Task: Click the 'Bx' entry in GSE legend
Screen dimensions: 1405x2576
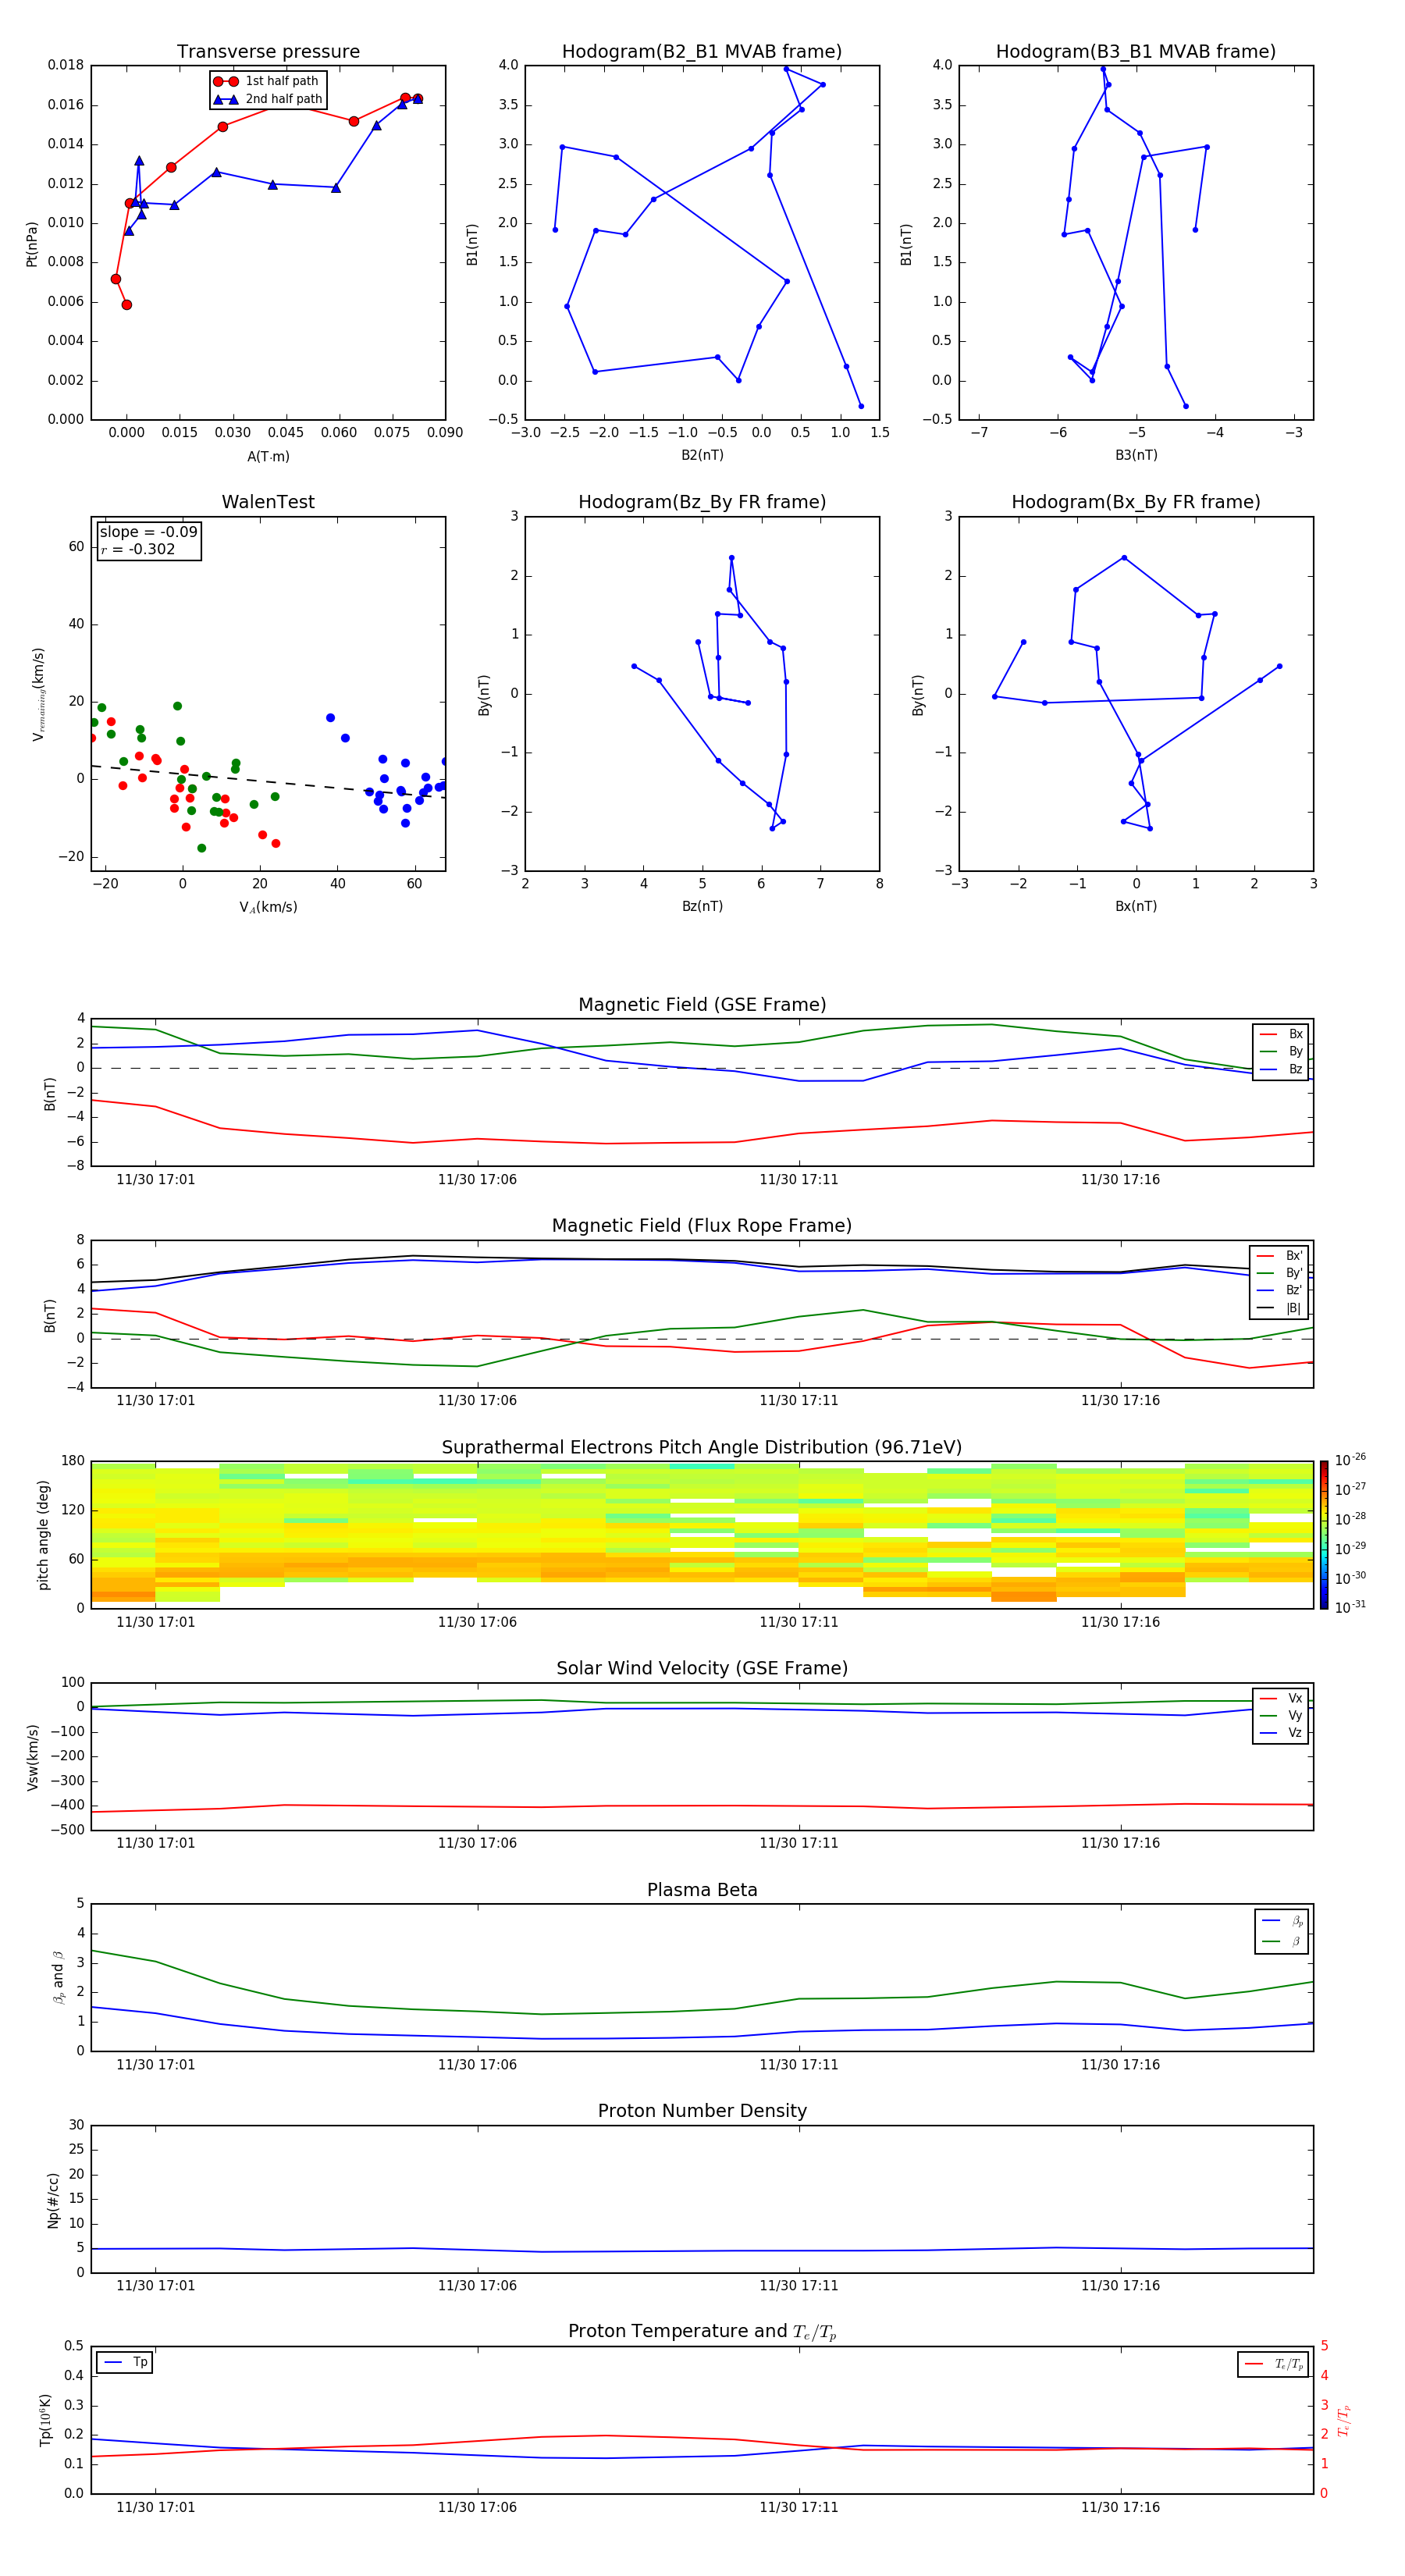Action: [x=1282, y=1034]
